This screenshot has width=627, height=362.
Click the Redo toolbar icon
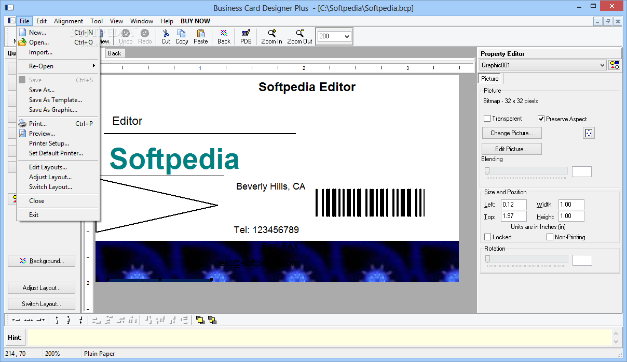tap(145, 36)
